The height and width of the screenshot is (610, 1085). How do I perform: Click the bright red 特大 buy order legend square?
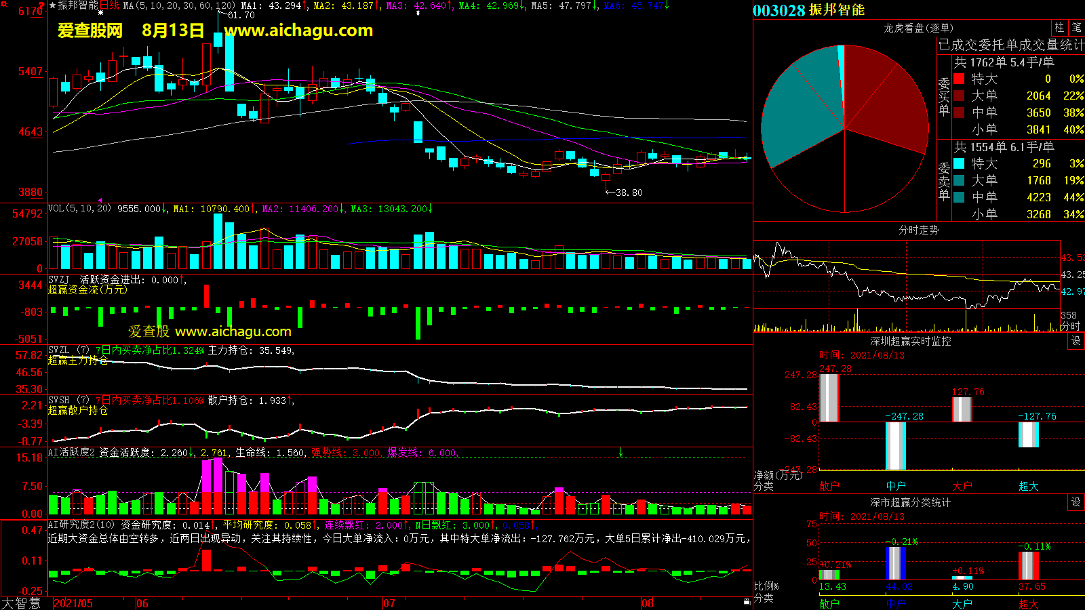point(959,79)
